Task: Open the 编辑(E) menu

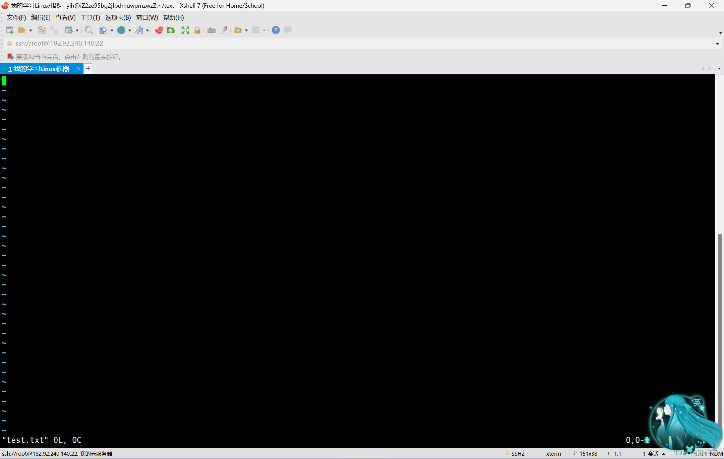Action: tap(41, 17)
